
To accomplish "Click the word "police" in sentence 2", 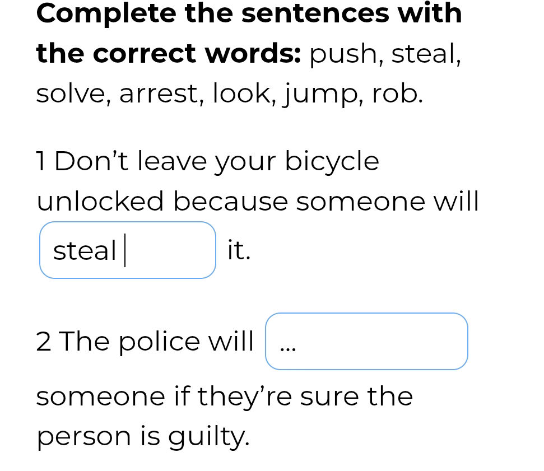I will coord(162,341).
